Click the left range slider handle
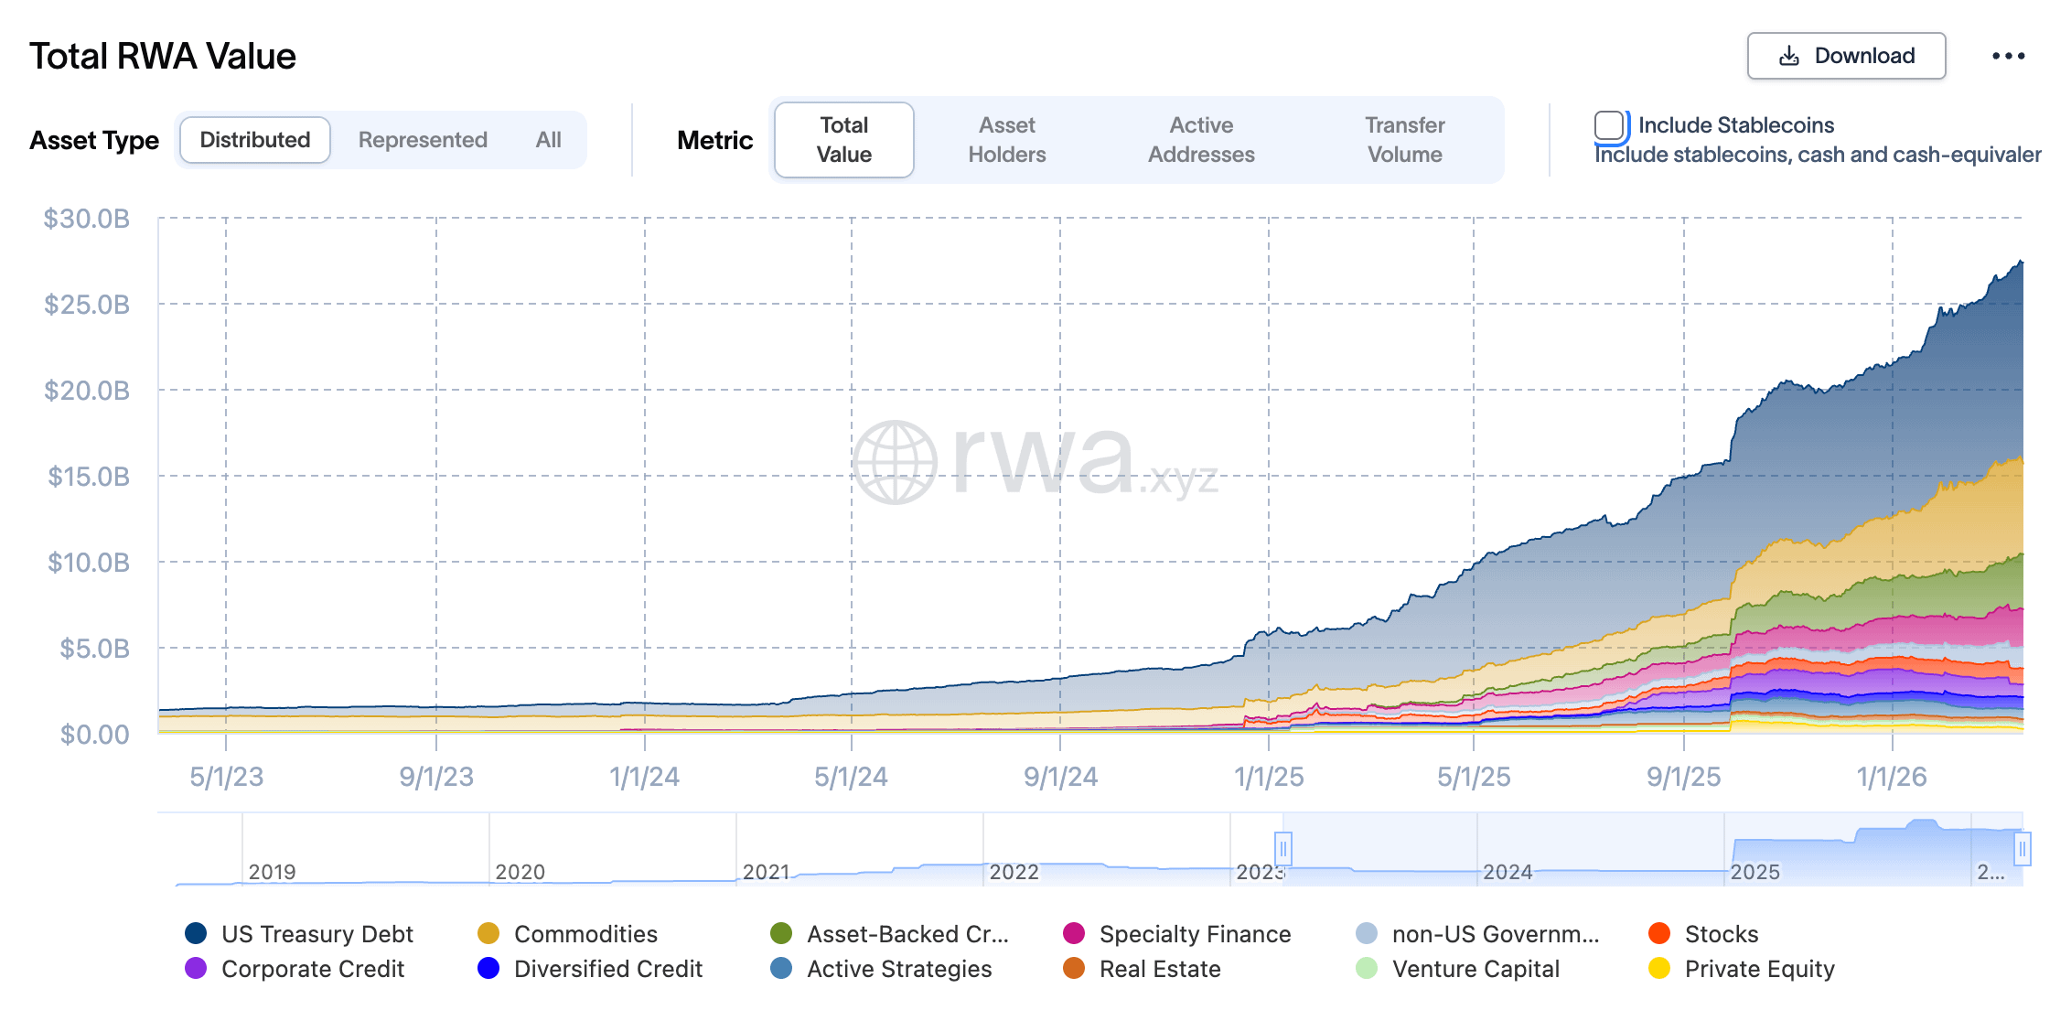 click(x=1282, y=849)
